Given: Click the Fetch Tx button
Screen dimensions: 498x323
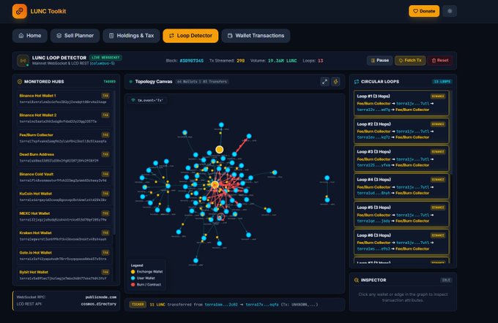Looking at the screenshot, I should (x=410, y=60).
